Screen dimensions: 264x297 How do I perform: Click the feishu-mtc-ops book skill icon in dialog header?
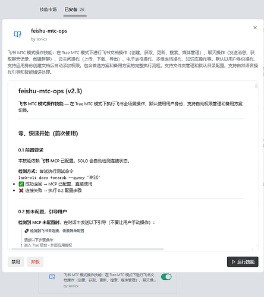pyautogui.click(x=18, y=34)
